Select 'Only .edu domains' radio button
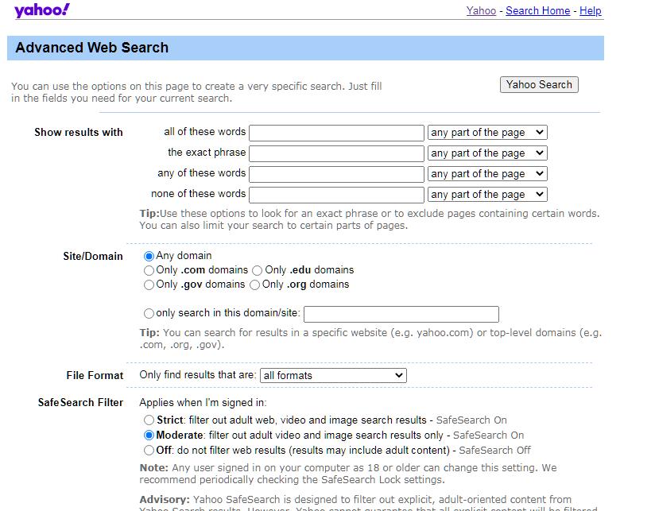The width and height of the screenshot is (655, 511). click(258, 270)
